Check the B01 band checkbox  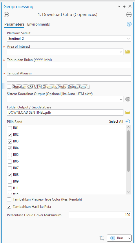[x=10, y=128]
